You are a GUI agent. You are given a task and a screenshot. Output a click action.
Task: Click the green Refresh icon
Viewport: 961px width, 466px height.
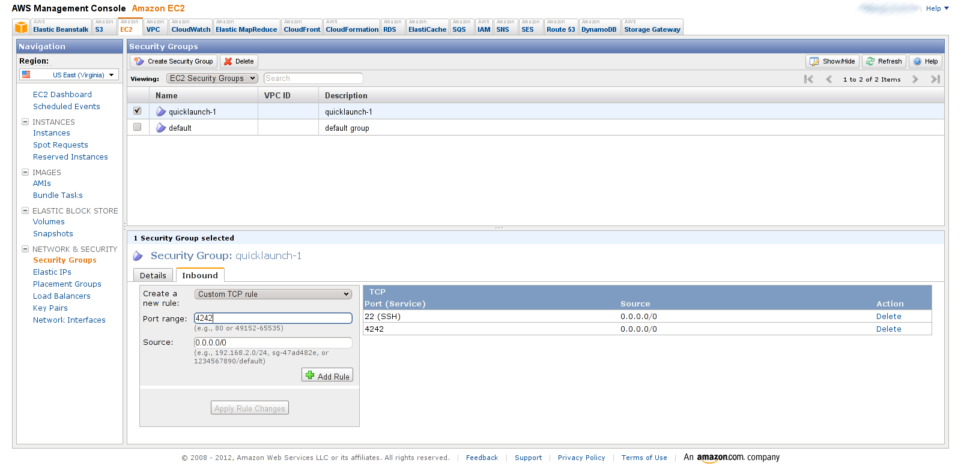tap(870, 61)
